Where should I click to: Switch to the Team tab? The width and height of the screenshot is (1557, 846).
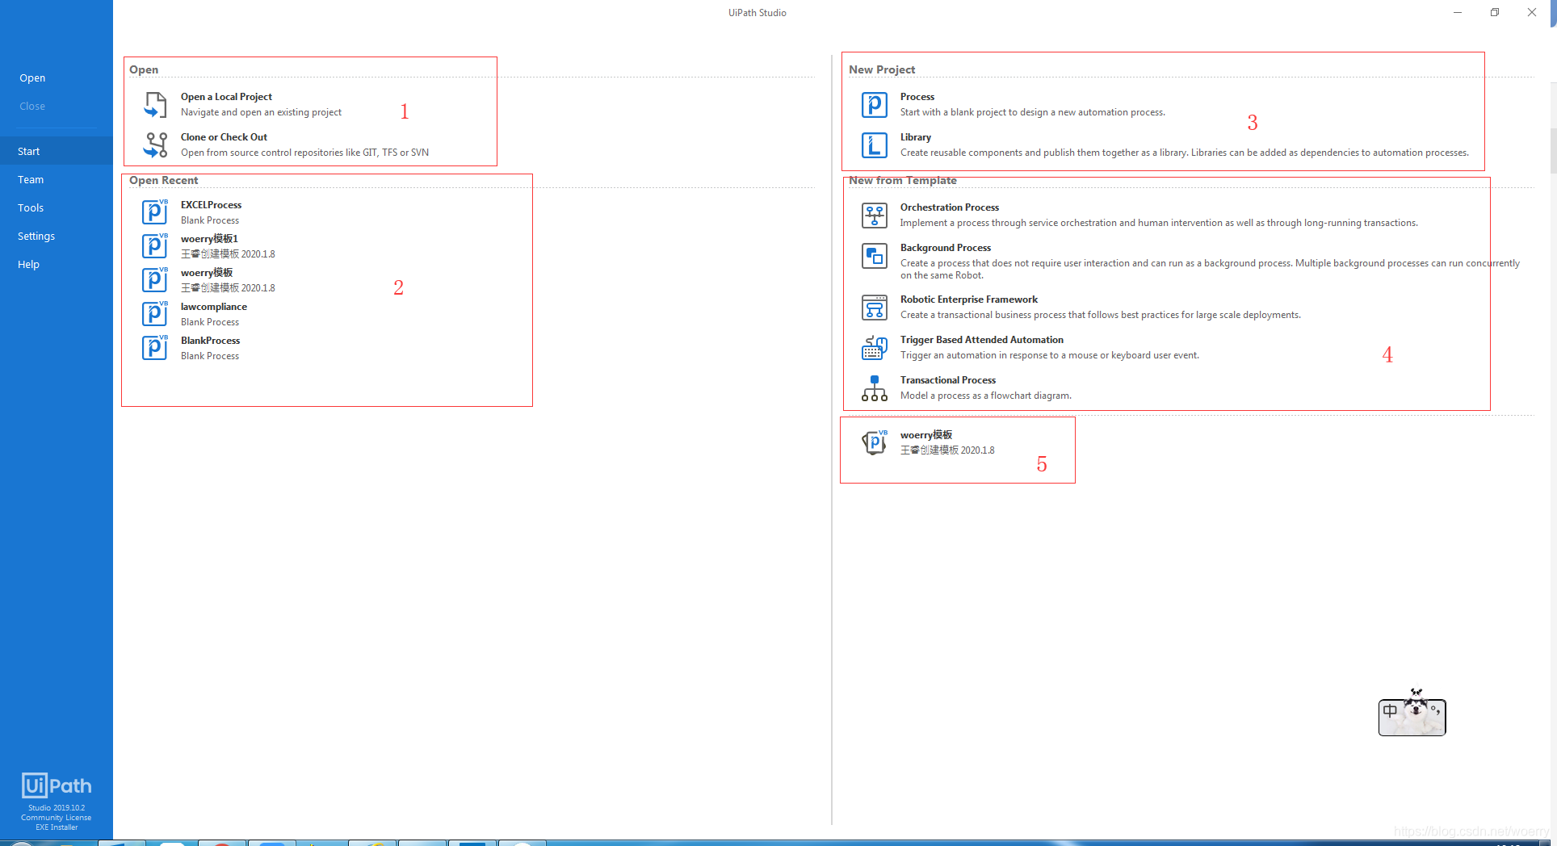click(x=31, y=179)
